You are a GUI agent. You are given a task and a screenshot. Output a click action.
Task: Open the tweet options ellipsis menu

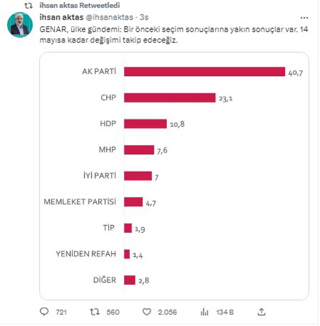pos(304,18)
